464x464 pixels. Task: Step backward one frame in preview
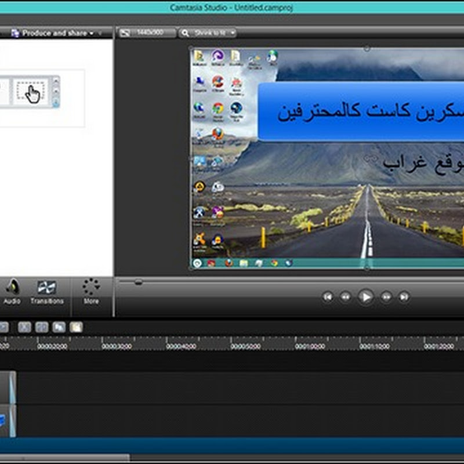tap(345, 296)
